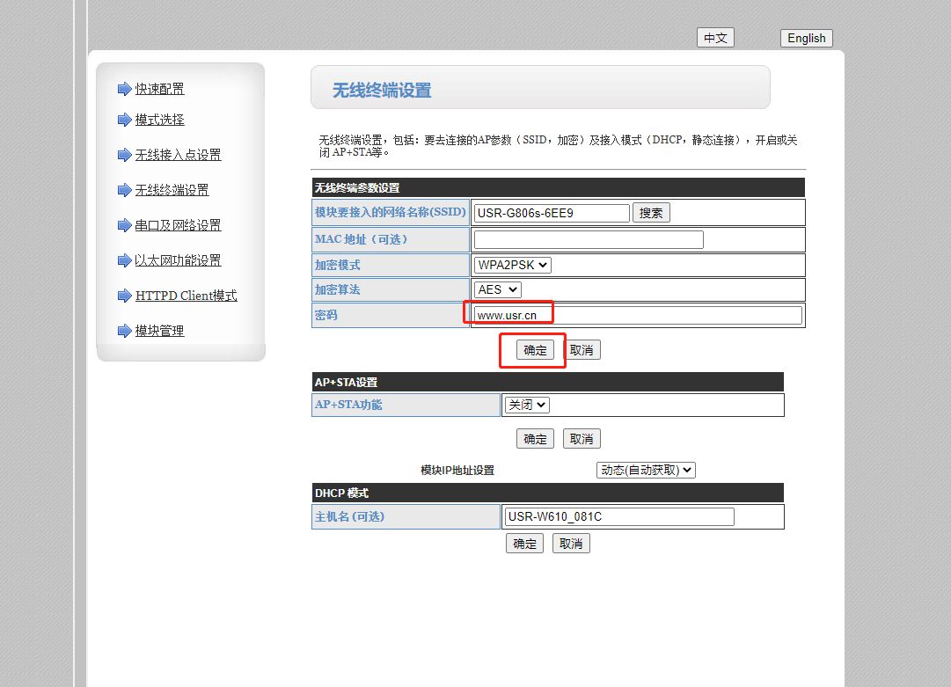This screenshot has width=951, height=687.
Task: Click the arrow icon beside 串口及网络设置
Action: tap(124, 225)
